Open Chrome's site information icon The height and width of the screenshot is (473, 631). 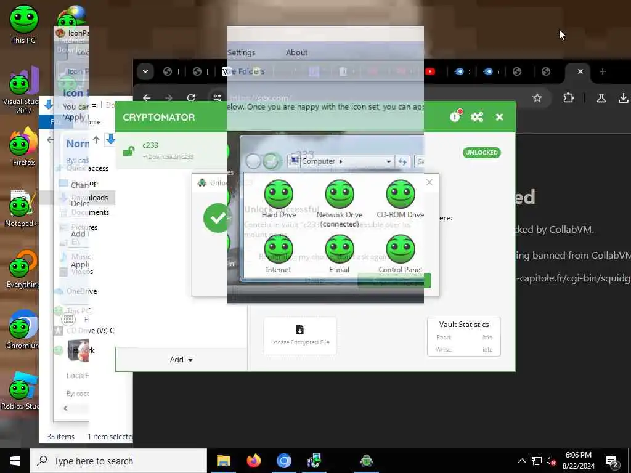click(218, 98)
